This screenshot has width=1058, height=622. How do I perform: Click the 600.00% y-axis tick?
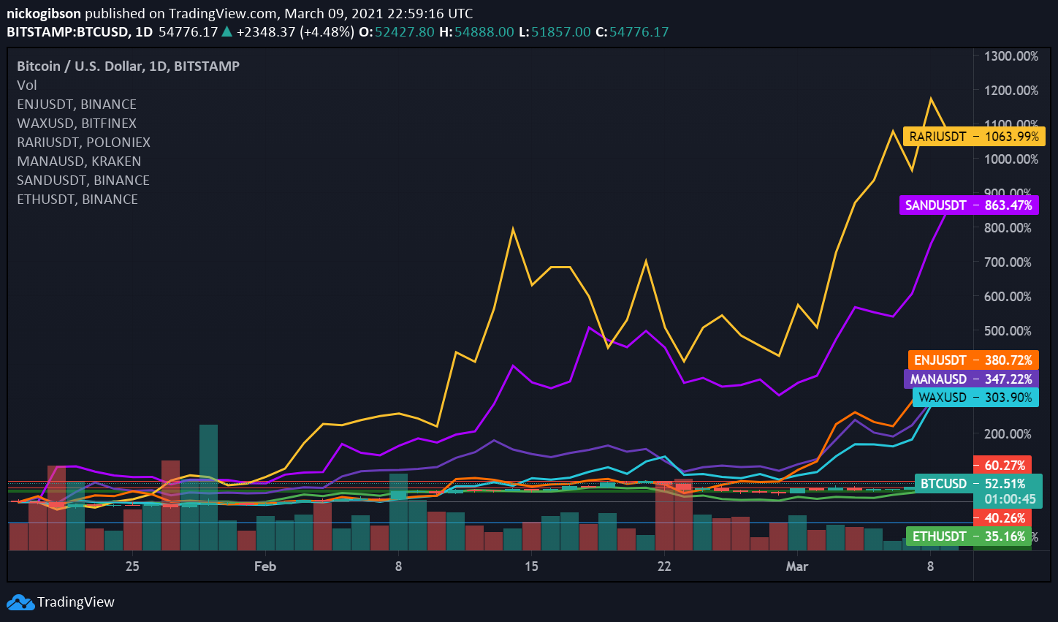[1008, 297]
